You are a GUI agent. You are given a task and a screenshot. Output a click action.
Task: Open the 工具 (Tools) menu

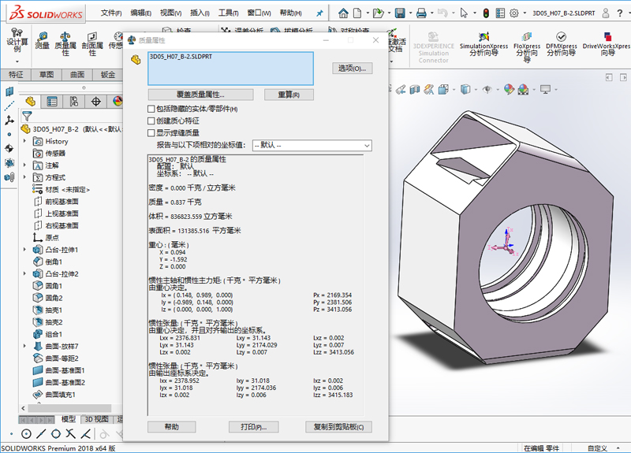click(228, 13)
